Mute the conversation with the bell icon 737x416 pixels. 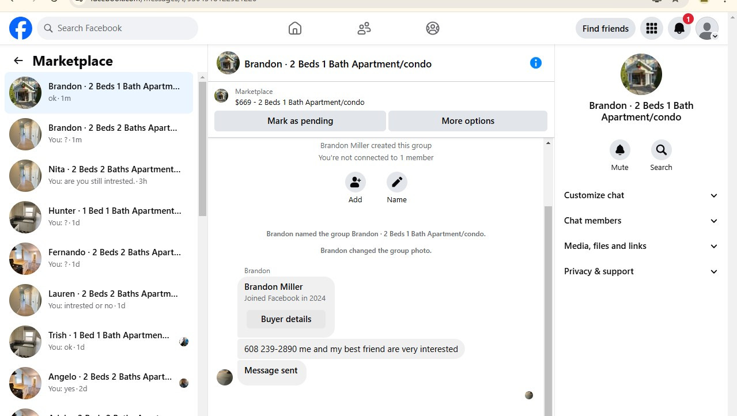point(620,150)
